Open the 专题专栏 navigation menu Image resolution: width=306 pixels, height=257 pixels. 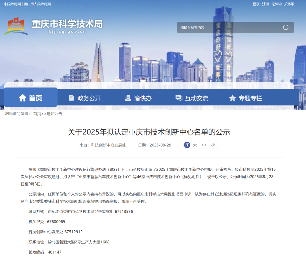click(245, 98)
